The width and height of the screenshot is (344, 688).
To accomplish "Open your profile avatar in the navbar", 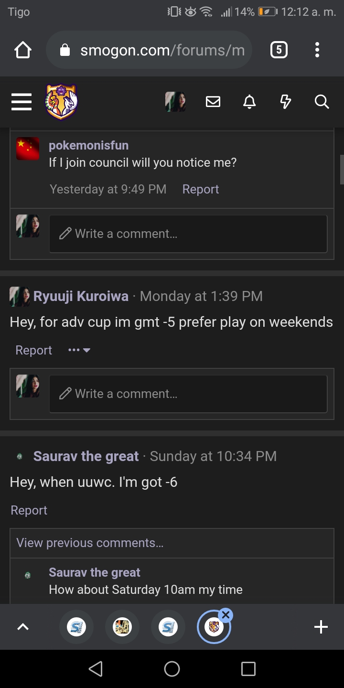I will [175, 102].
